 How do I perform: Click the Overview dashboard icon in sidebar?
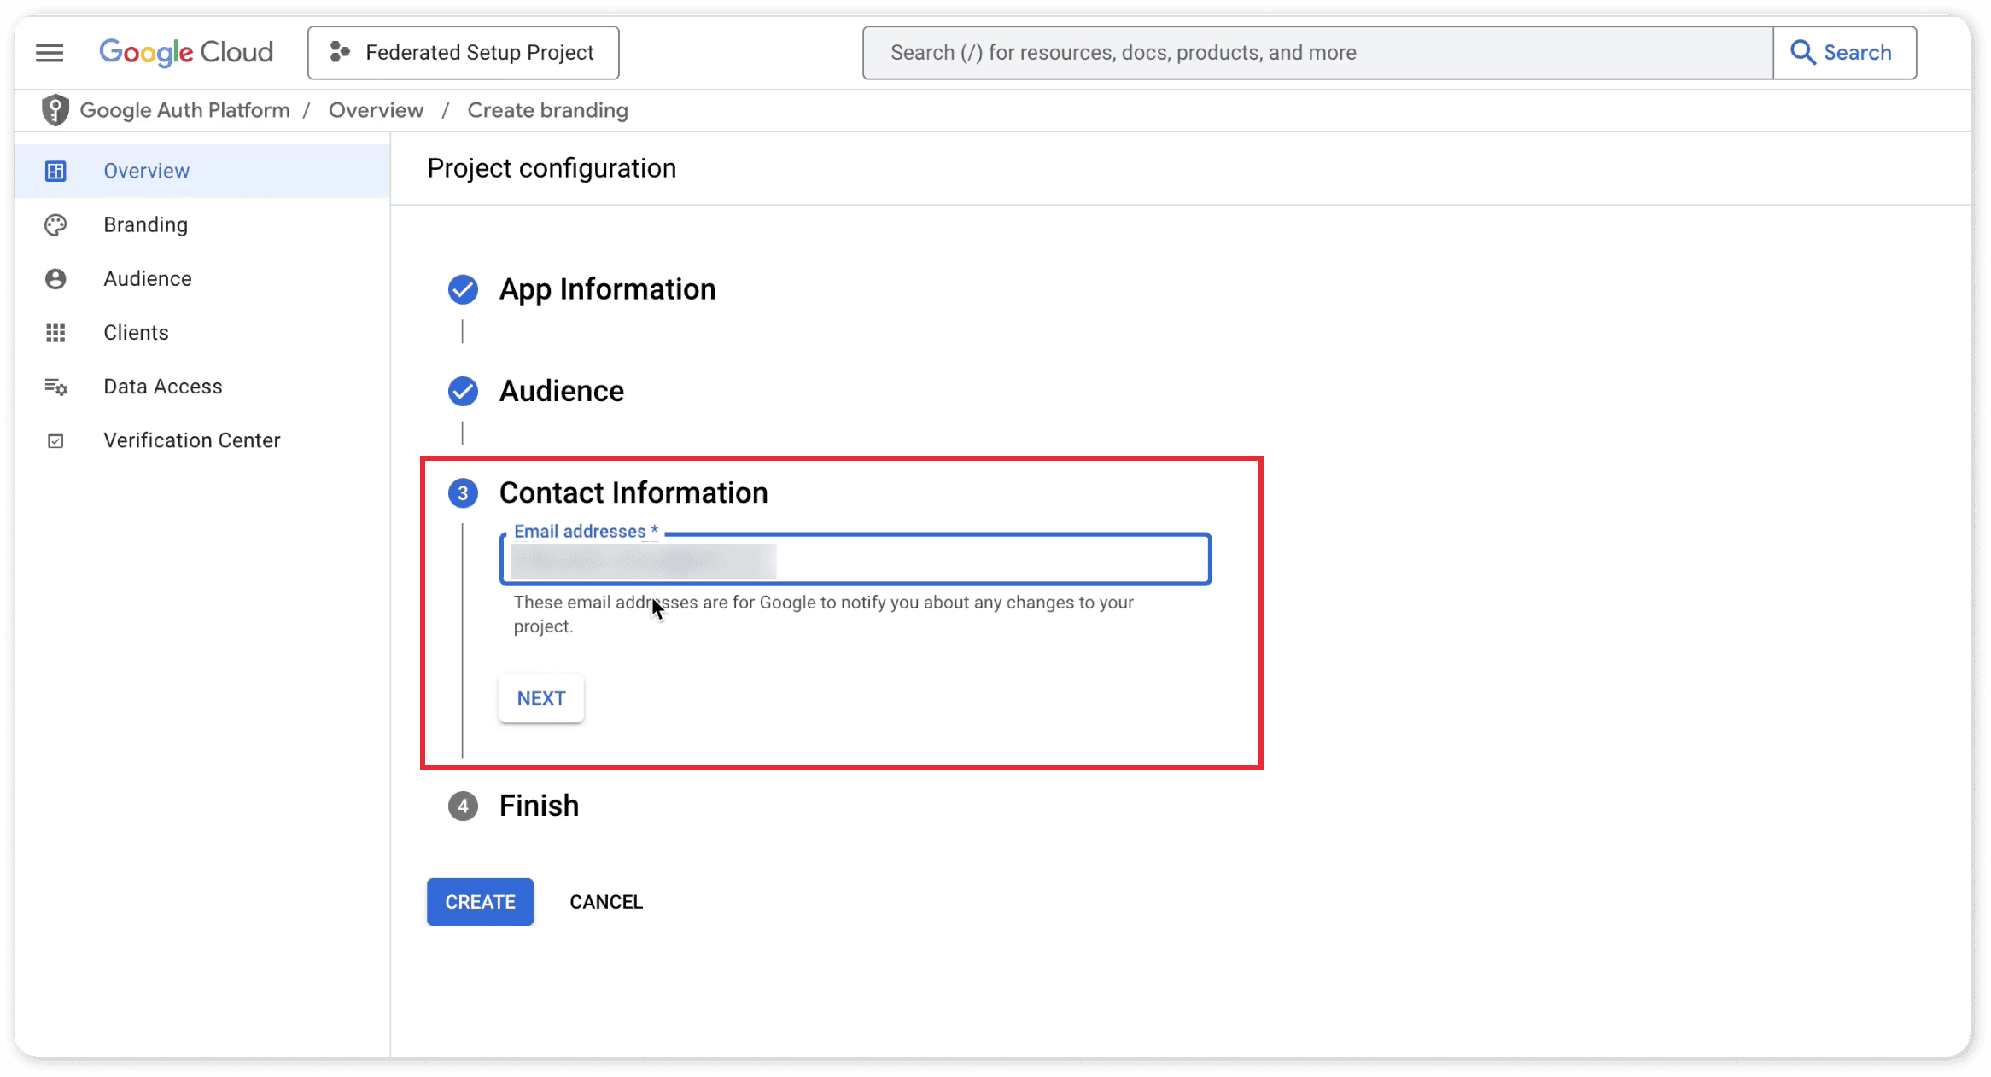[55, 172]
